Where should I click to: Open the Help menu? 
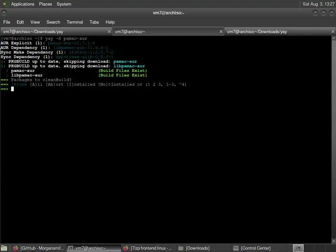[x=110, y=22]
